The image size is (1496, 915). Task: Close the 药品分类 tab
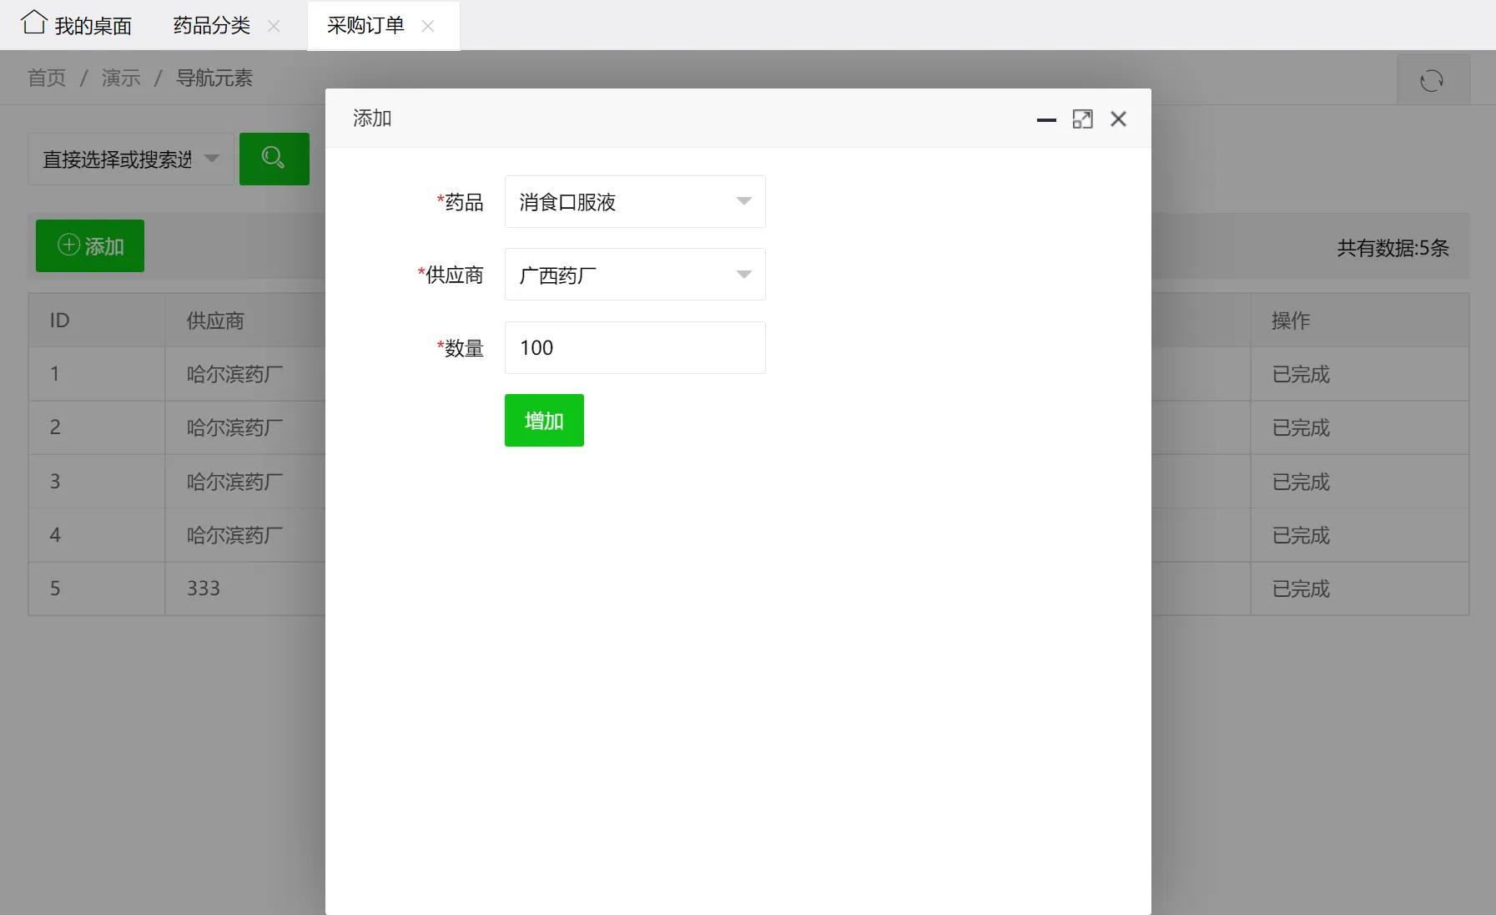[x=274, y=26]
